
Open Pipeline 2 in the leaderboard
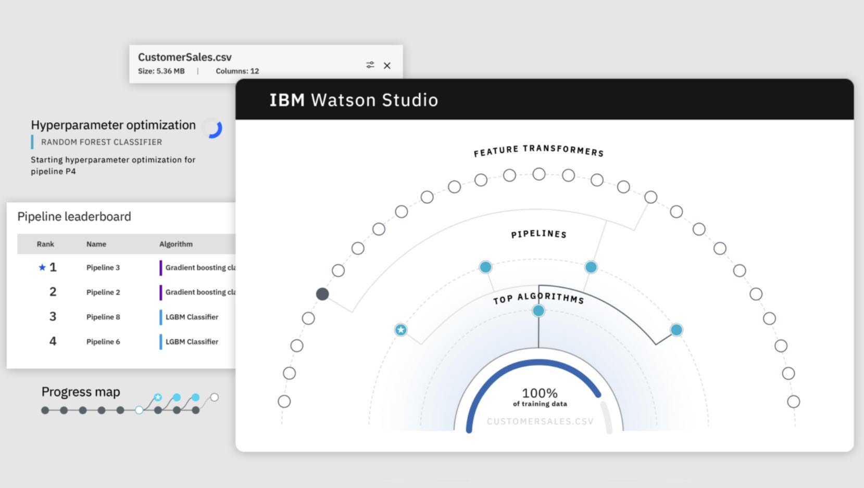click(103, 292)
